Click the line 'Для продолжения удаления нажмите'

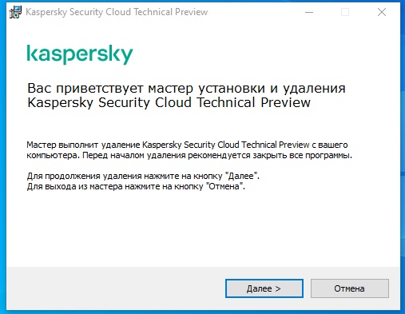tap(143, 176)
